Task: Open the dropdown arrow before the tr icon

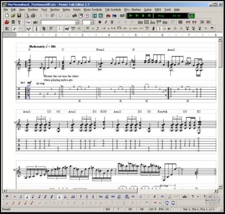Action: pyautogui.click(x=165, y=29)
